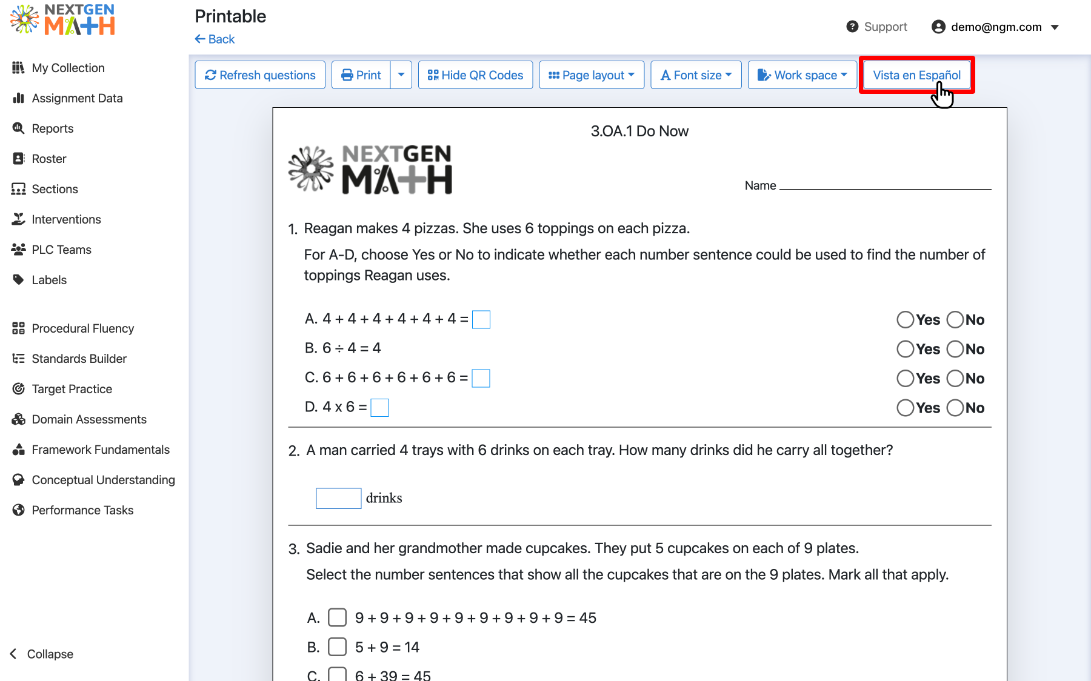The image size is (1091, 681).
Task: Click the Refresh questions button
Action: point(260,75)
